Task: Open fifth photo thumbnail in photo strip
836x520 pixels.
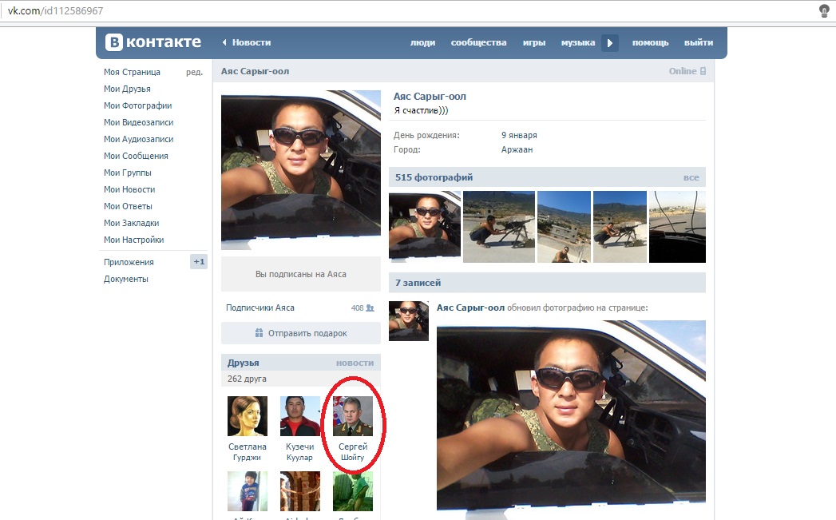Action: 677,227
